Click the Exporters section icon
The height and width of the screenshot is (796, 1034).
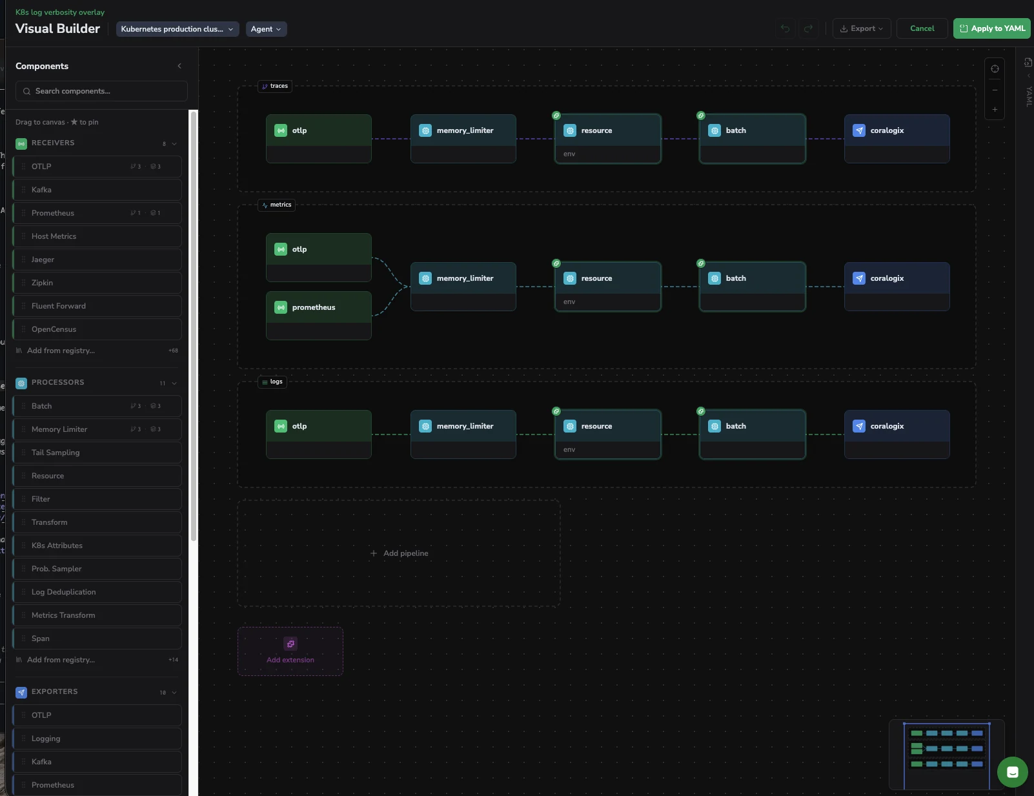click(21, 692)
